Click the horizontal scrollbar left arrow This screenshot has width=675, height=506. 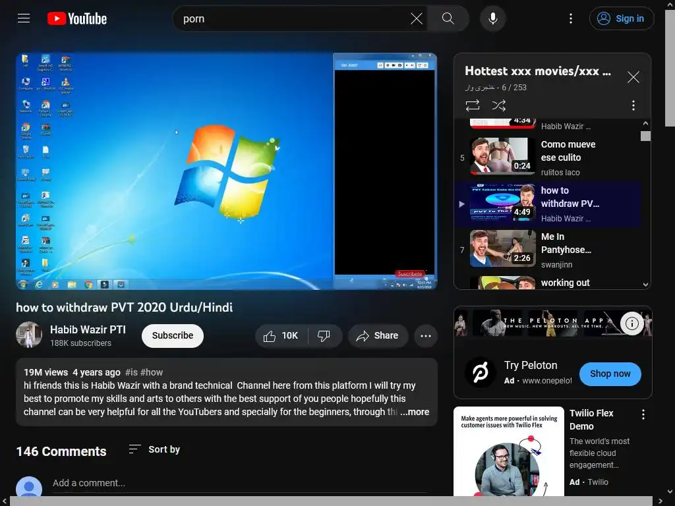pos(5,501)
